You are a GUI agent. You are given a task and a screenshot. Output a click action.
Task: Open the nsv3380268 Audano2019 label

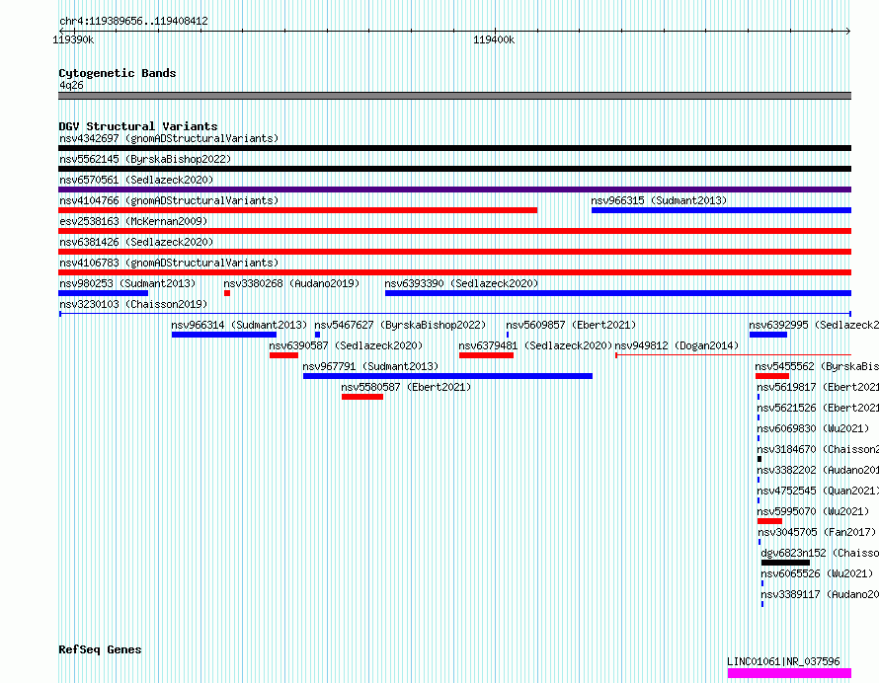point(291,283)
